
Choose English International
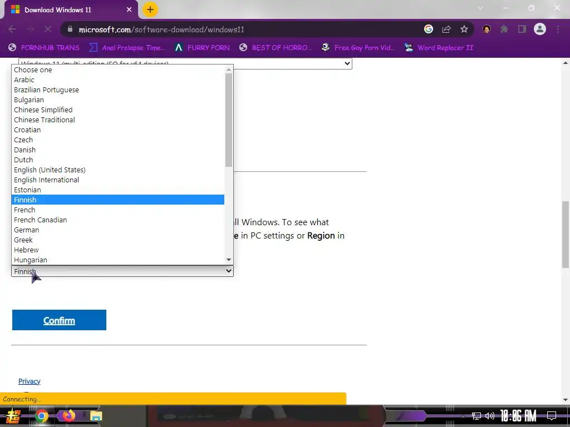coord(118,180)
